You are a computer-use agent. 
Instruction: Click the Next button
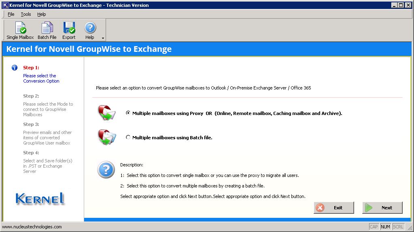tap(382, 208)
